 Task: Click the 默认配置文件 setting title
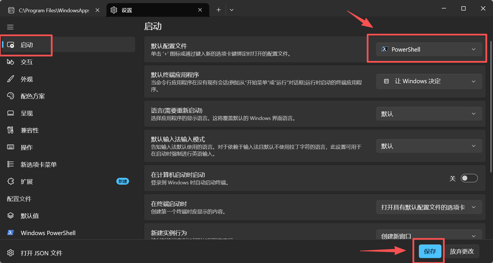[x=169, y=46]
